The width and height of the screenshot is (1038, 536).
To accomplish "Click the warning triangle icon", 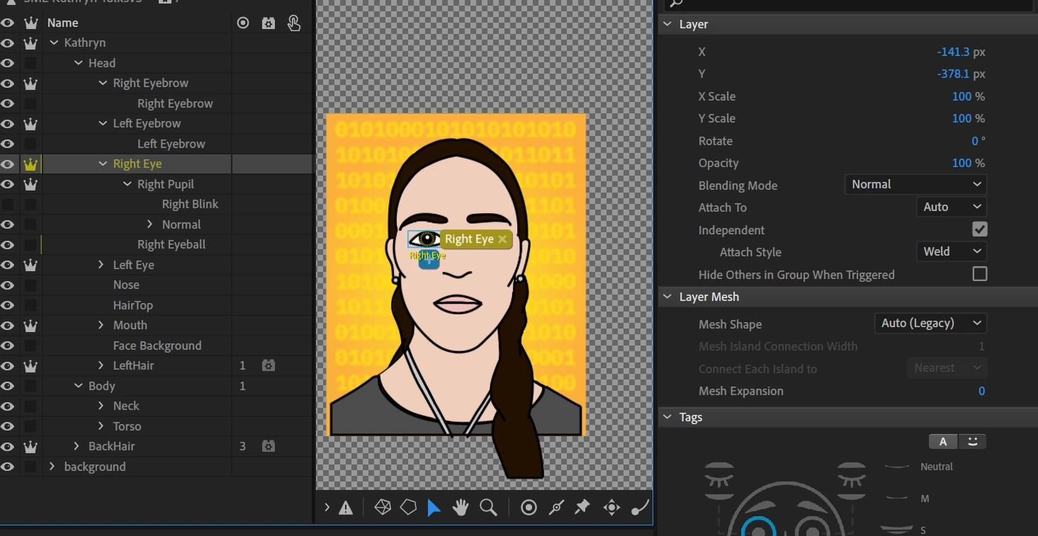I will [x=346, y=507].
